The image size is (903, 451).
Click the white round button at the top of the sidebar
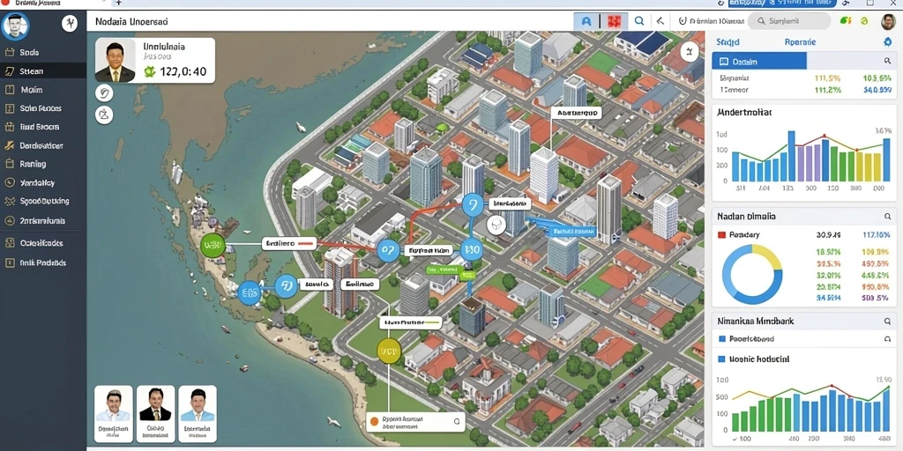(x=70, y=23)
